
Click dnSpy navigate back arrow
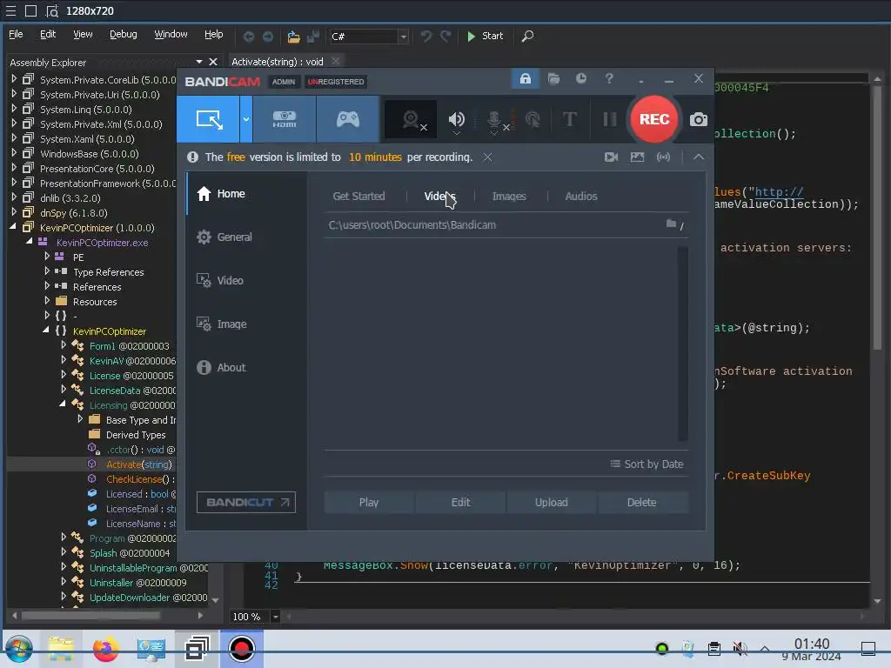click(x=248, y=37)
